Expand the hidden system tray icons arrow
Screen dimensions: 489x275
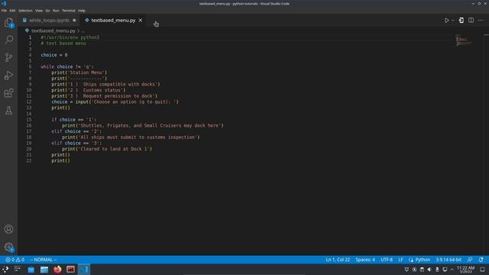click(452, 270)
